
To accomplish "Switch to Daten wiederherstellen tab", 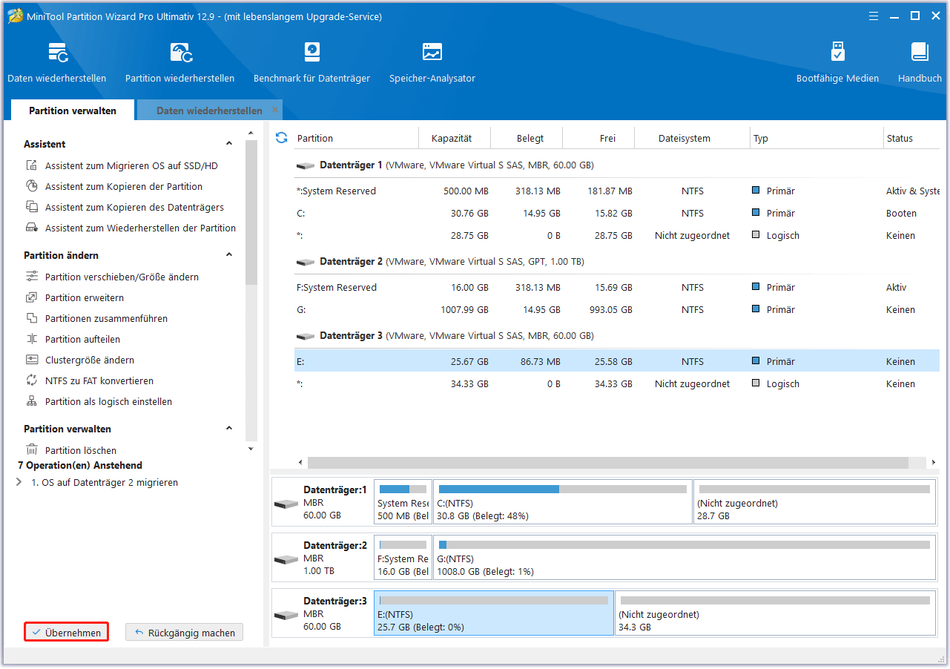I will point(209,111).
